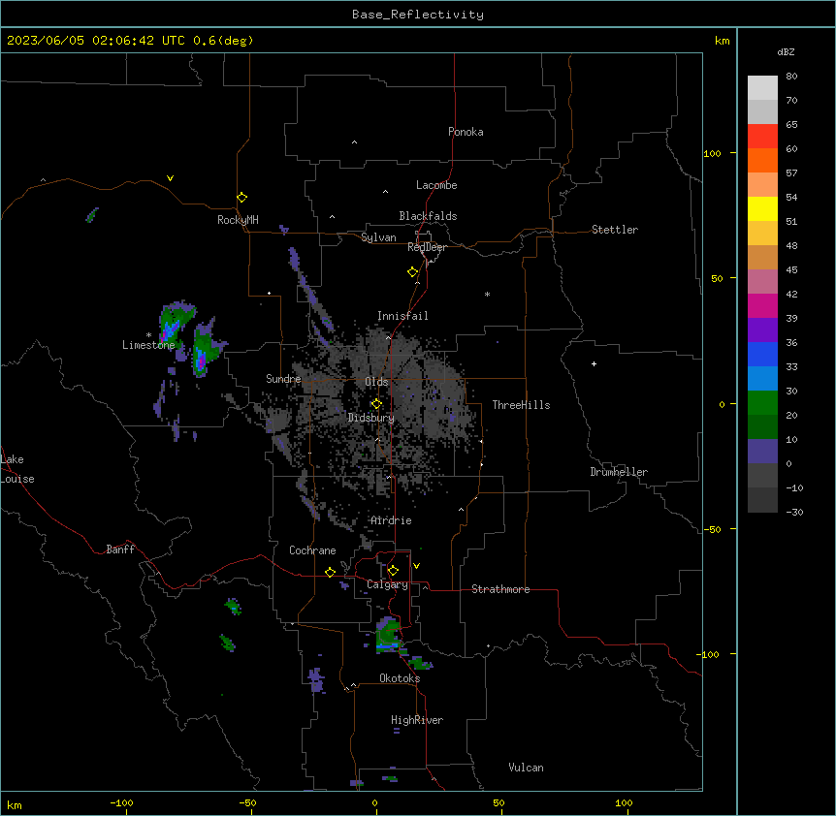
Task: Click the yellow marker south of Cochrane
Action: pyautogui.click(x=330, y=572)
